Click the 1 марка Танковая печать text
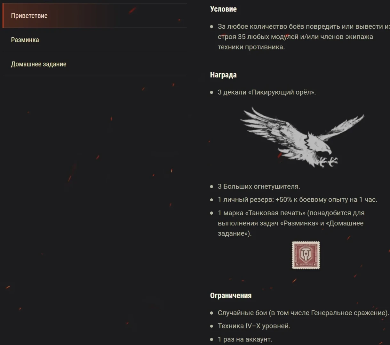The width and height of the screenshot is (390, 345). tap(291, 223)
